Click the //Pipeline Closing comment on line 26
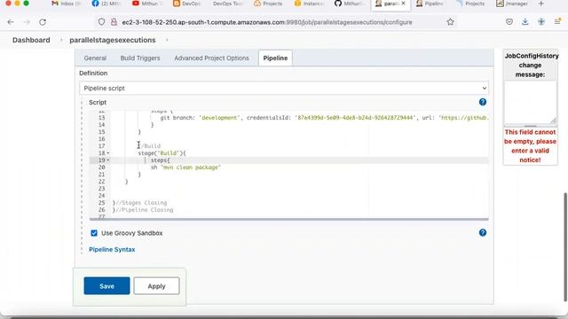This screenshot has height=319, width=568. click(x=144, y=210)
